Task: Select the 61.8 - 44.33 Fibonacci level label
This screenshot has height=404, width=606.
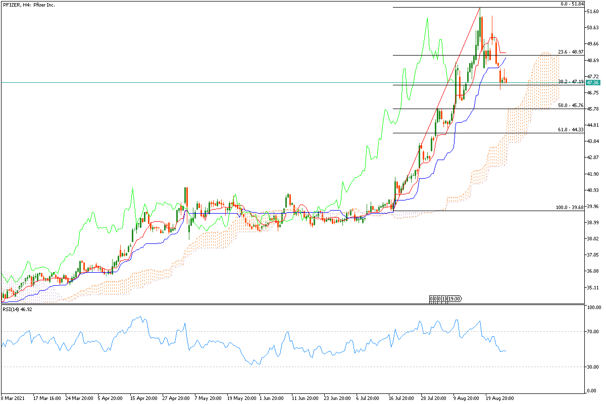Action: 571,130
